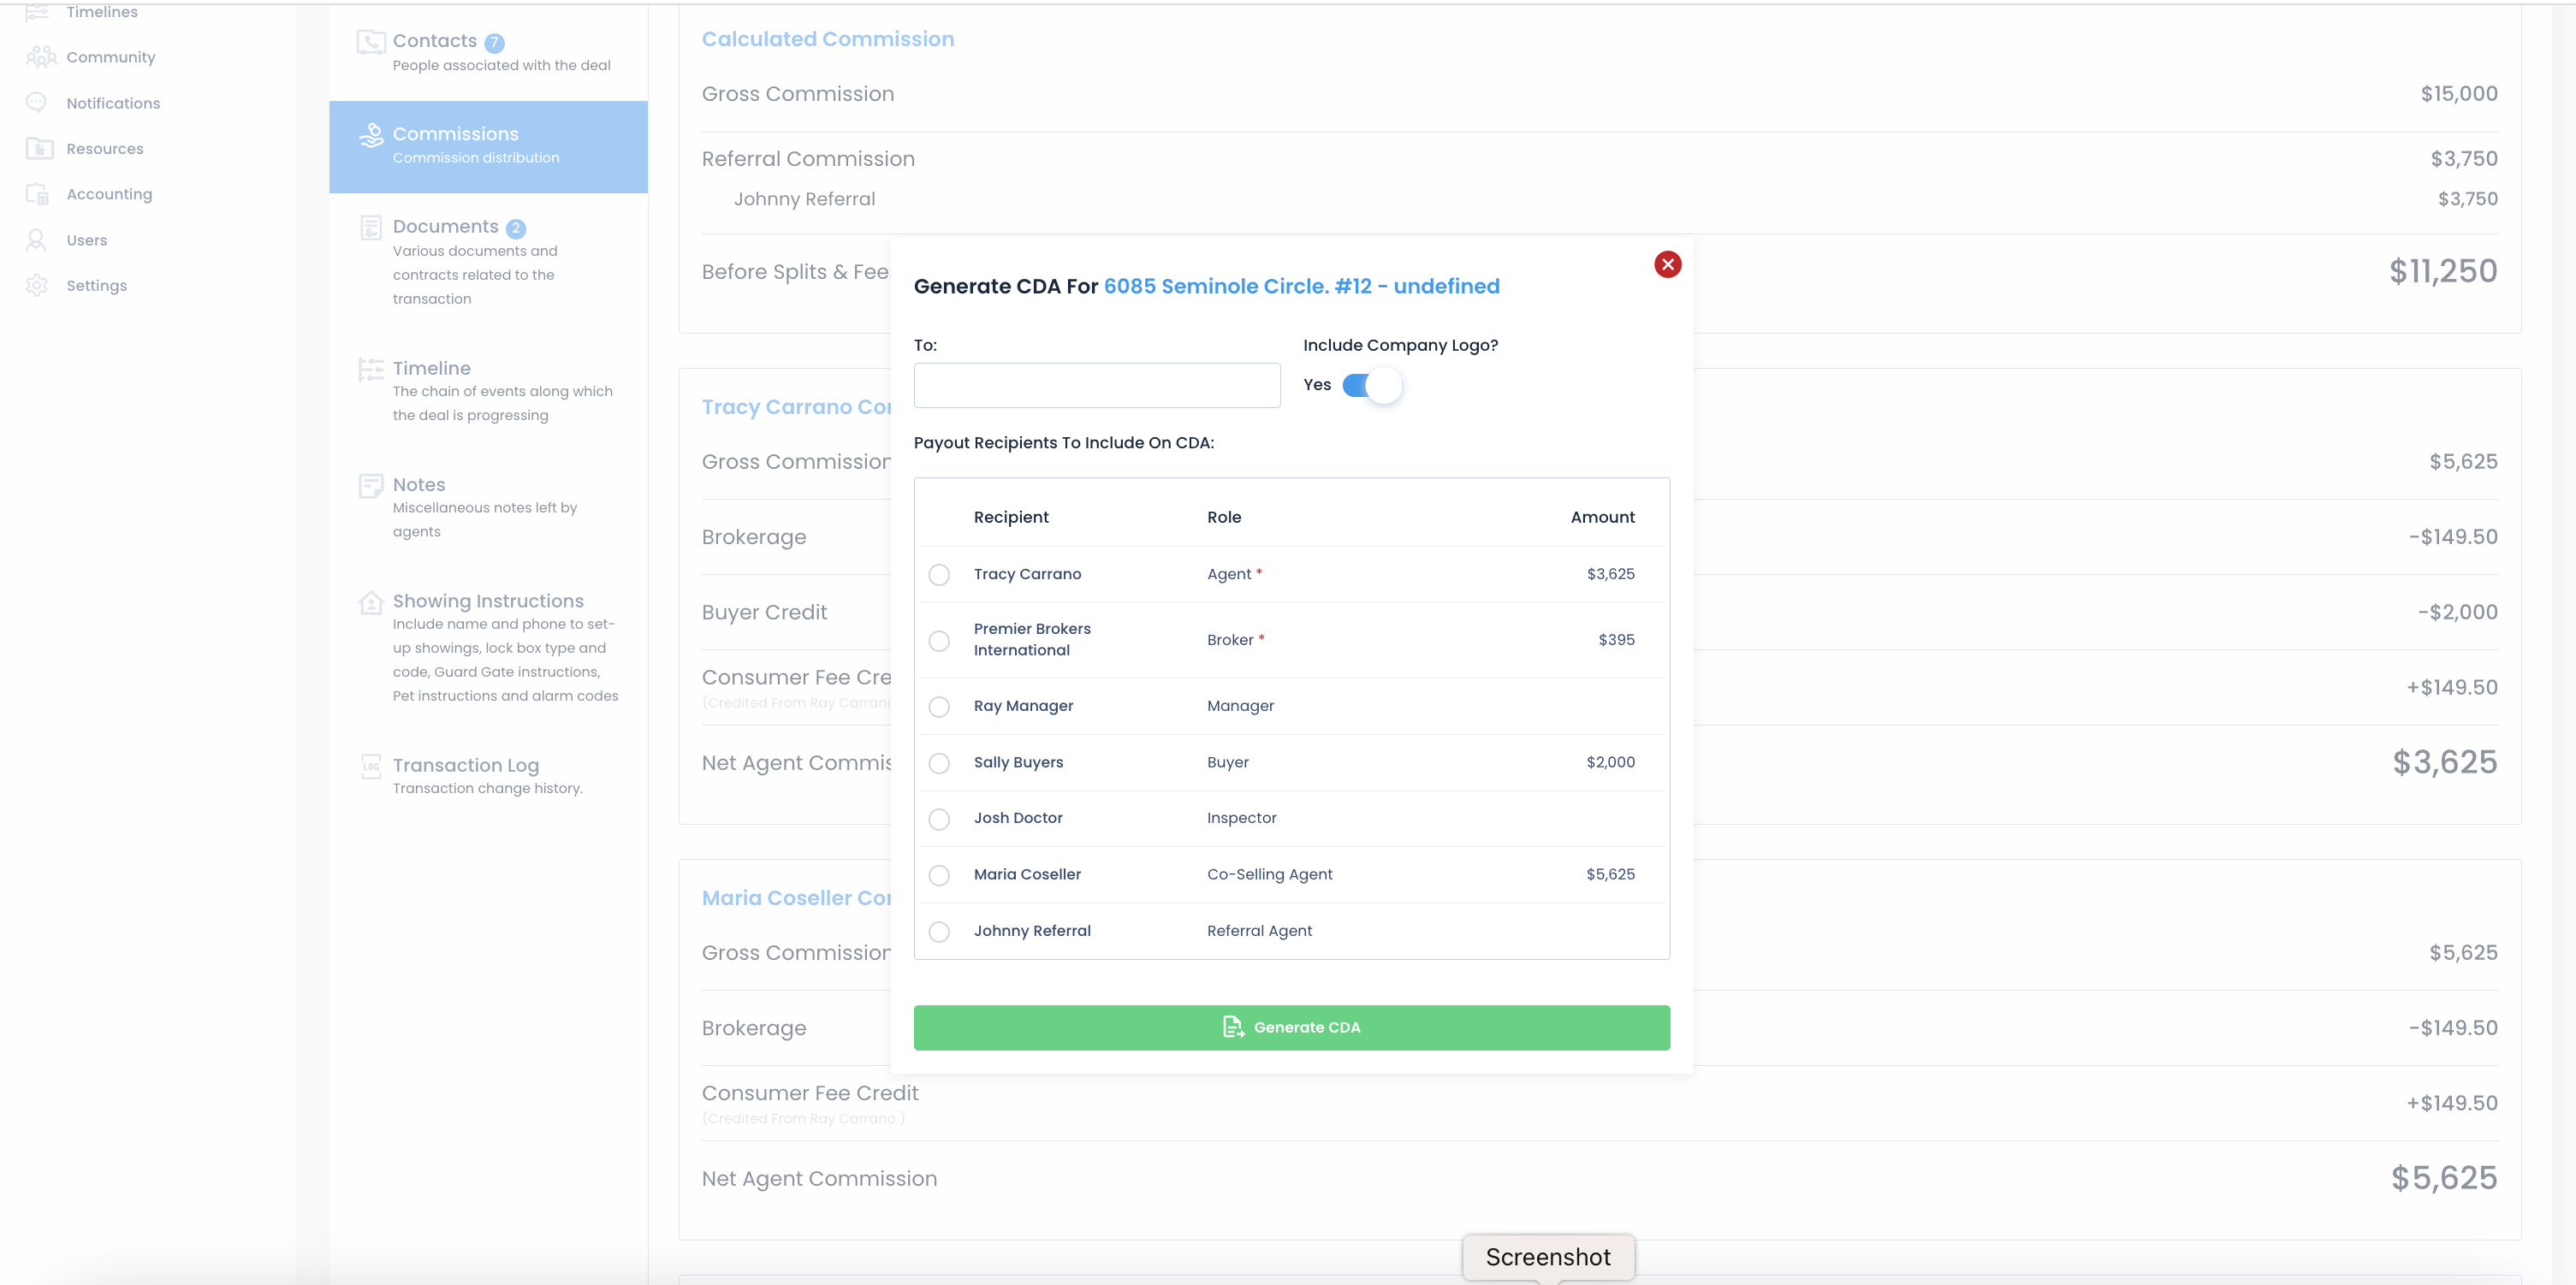Click the Users person icon
The width and height of the screenshot is (2576, 1285).
point(37,240)
